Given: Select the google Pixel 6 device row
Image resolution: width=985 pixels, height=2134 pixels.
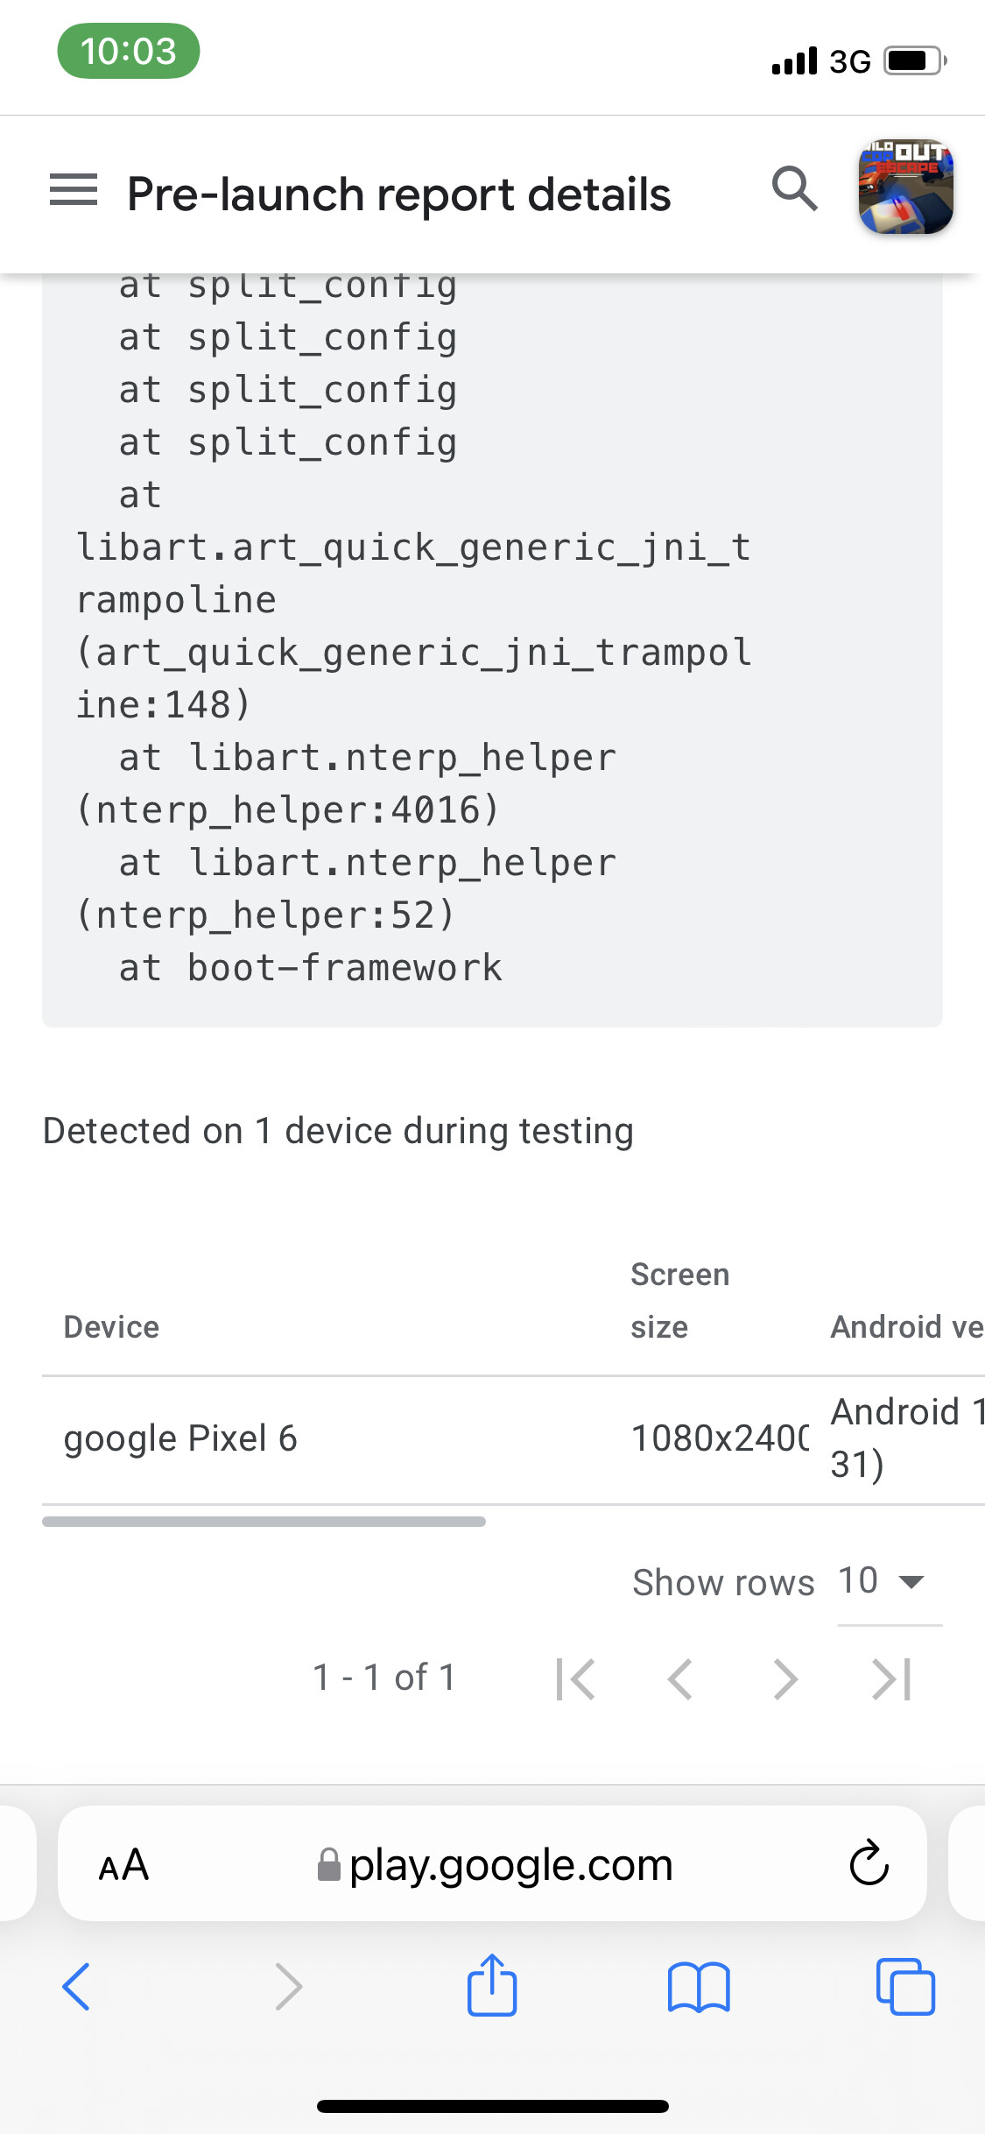Looking at the screenshot, I should pyautogui.click(x=180, y=1438).
